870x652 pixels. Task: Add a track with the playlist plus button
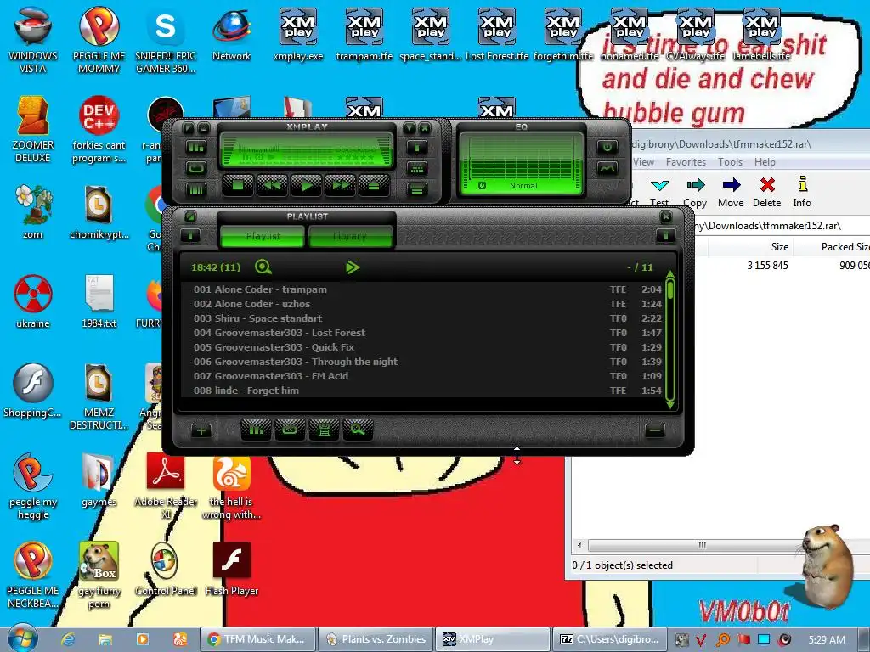click(x=201, y=430)
